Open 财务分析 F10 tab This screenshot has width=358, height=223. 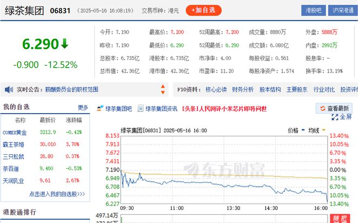tap(242, 89)
